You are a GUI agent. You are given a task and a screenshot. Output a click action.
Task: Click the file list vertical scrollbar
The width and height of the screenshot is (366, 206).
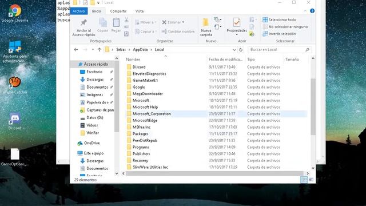(313, 107)
